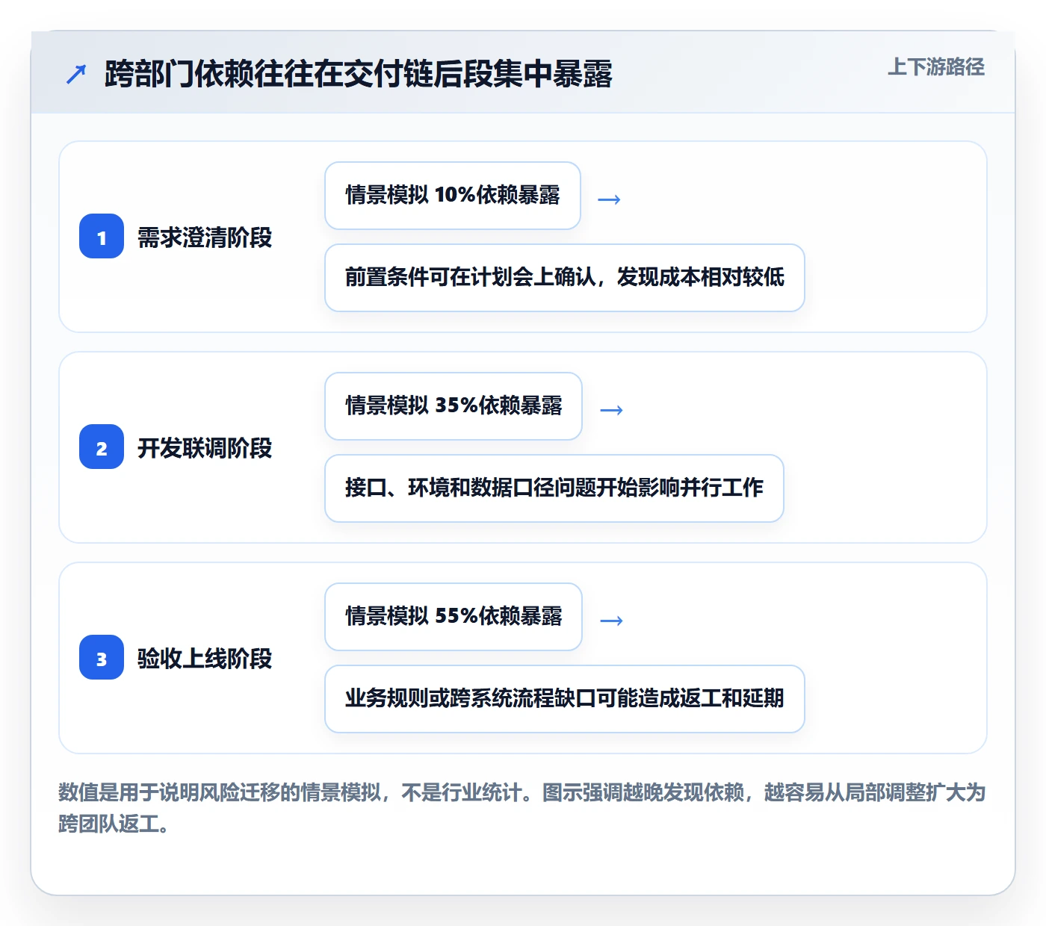1046x926 pixels.
Task: Select the 情景模拟 55%依赖暴露 chip
Action: pyautogui.click(x=454, y=617)
